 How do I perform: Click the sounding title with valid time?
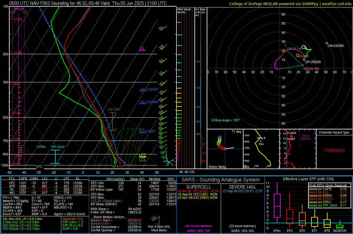[x=88, y=3]
